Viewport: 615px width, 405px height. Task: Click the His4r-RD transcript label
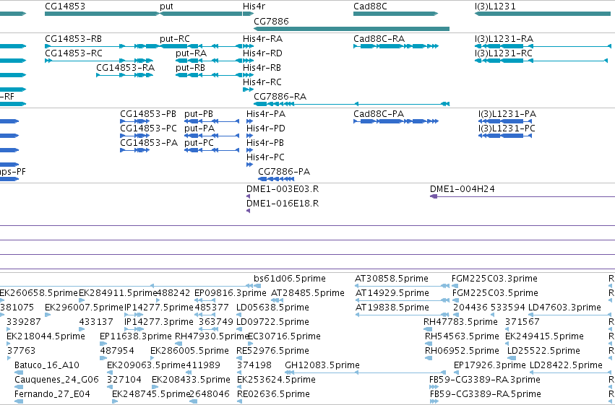click(x=262, y=53)
